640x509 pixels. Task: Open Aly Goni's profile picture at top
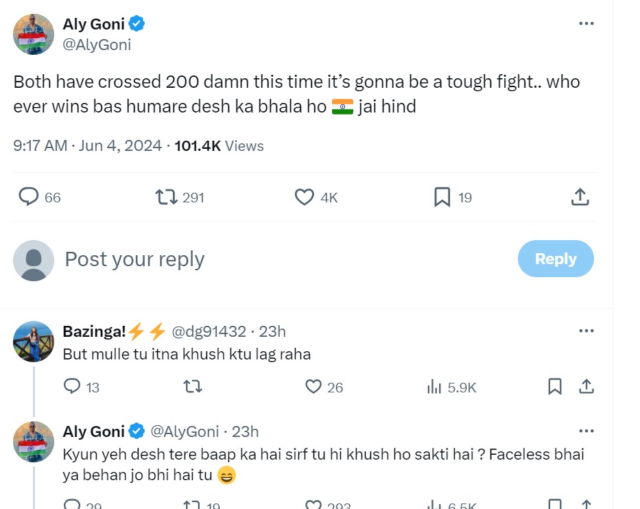[x=34, y=34]
